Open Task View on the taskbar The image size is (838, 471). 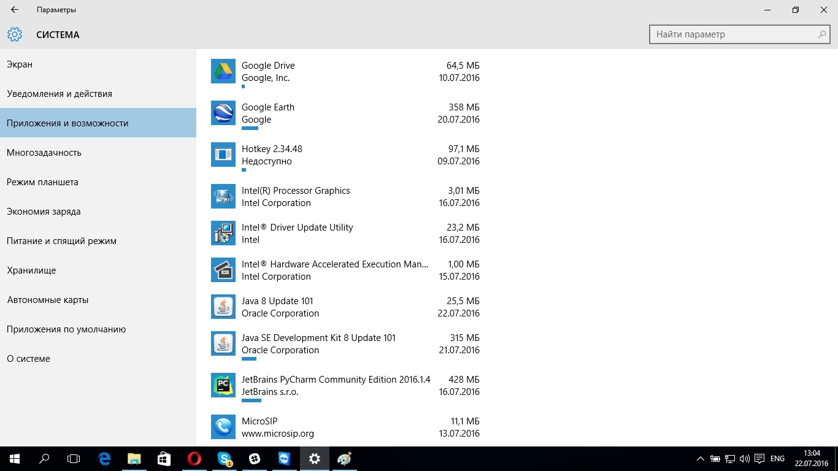tap(74, 458)
